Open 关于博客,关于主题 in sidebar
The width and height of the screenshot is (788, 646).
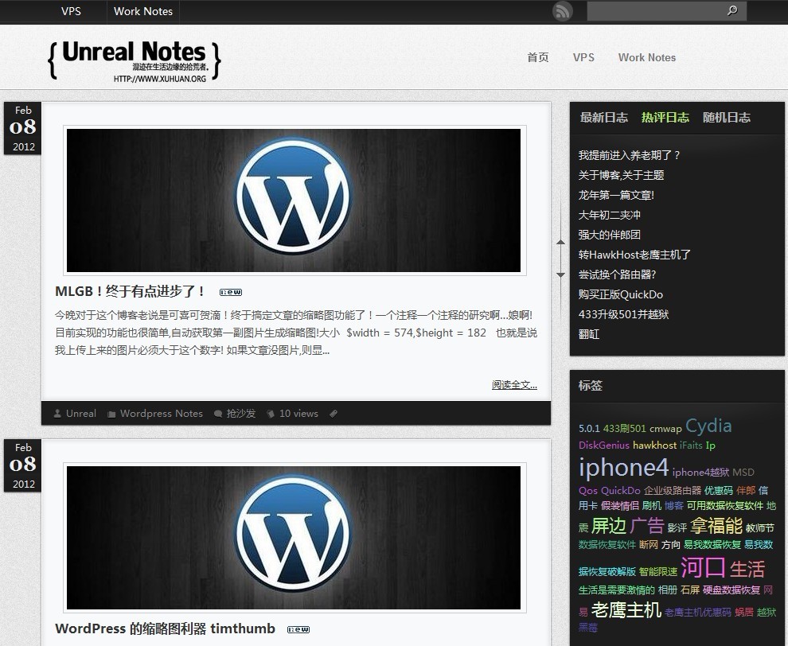point(621,175)
